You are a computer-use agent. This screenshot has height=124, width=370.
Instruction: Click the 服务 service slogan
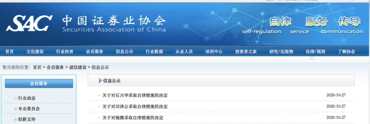(x=317, y=21)
